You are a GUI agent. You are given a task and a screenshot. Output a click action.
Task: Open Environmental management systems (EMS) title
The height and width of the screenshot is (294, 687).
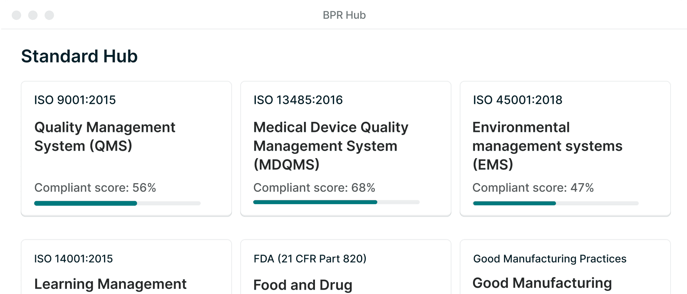547,146
